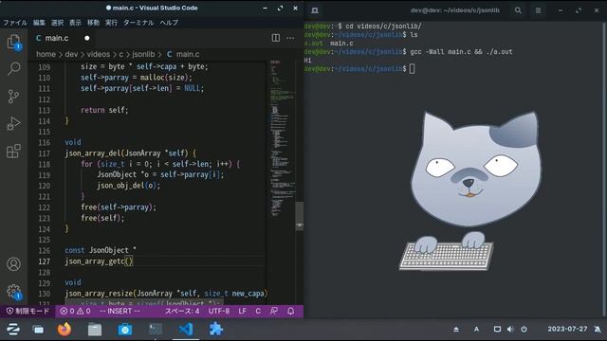Open the Manage gear menu
Screen dimensions: 607x341
(x=13, y=291)
